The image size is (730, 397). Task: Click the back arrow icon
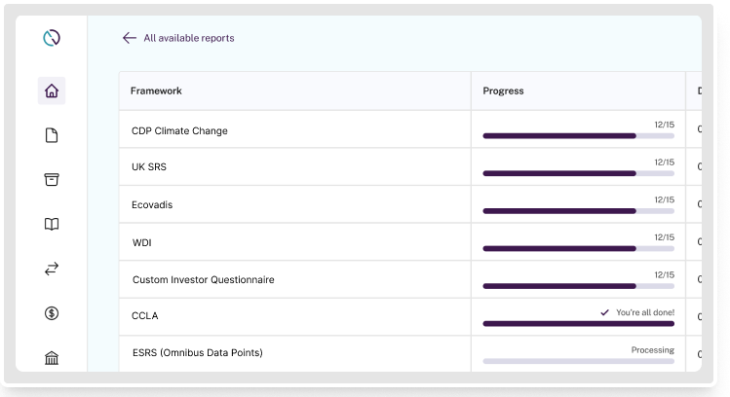[x=130, y=38]
